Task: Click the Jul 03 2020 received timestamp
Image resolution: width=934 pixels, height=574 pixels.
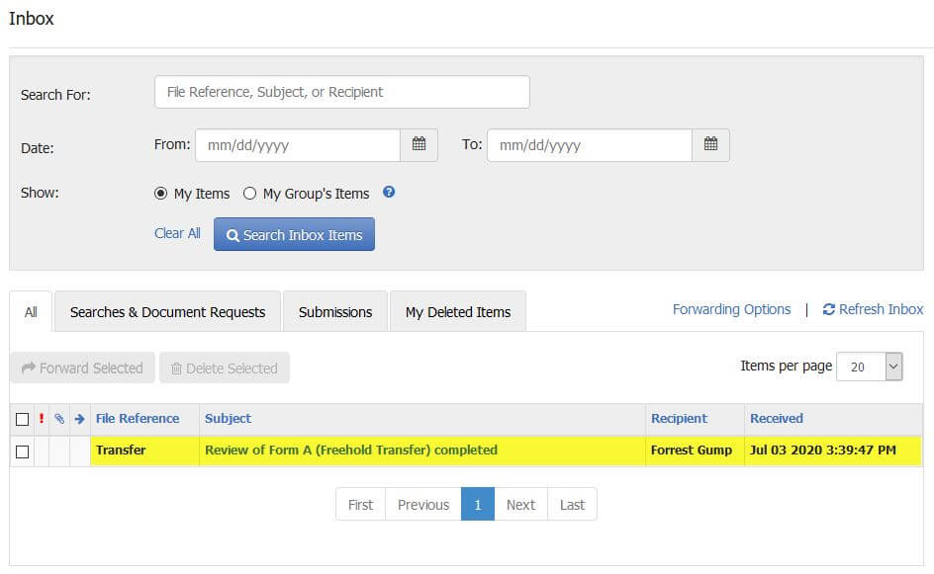Action: 822,451
